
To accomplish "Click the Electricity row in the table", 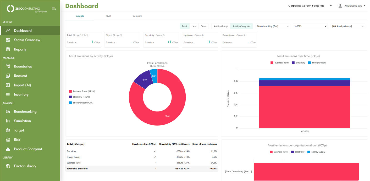I will (142, 151).
